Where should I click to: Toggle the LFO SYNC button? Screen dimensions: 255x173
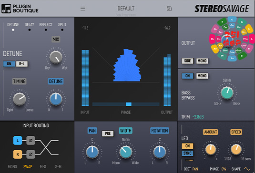[187, 153]
